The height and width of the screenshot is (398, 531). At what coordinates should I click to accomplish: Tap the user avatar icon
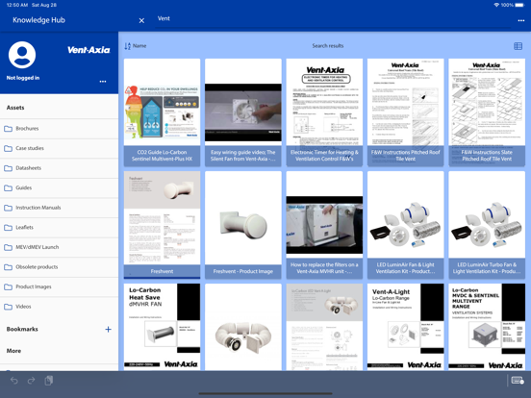[x=22, y=55]
